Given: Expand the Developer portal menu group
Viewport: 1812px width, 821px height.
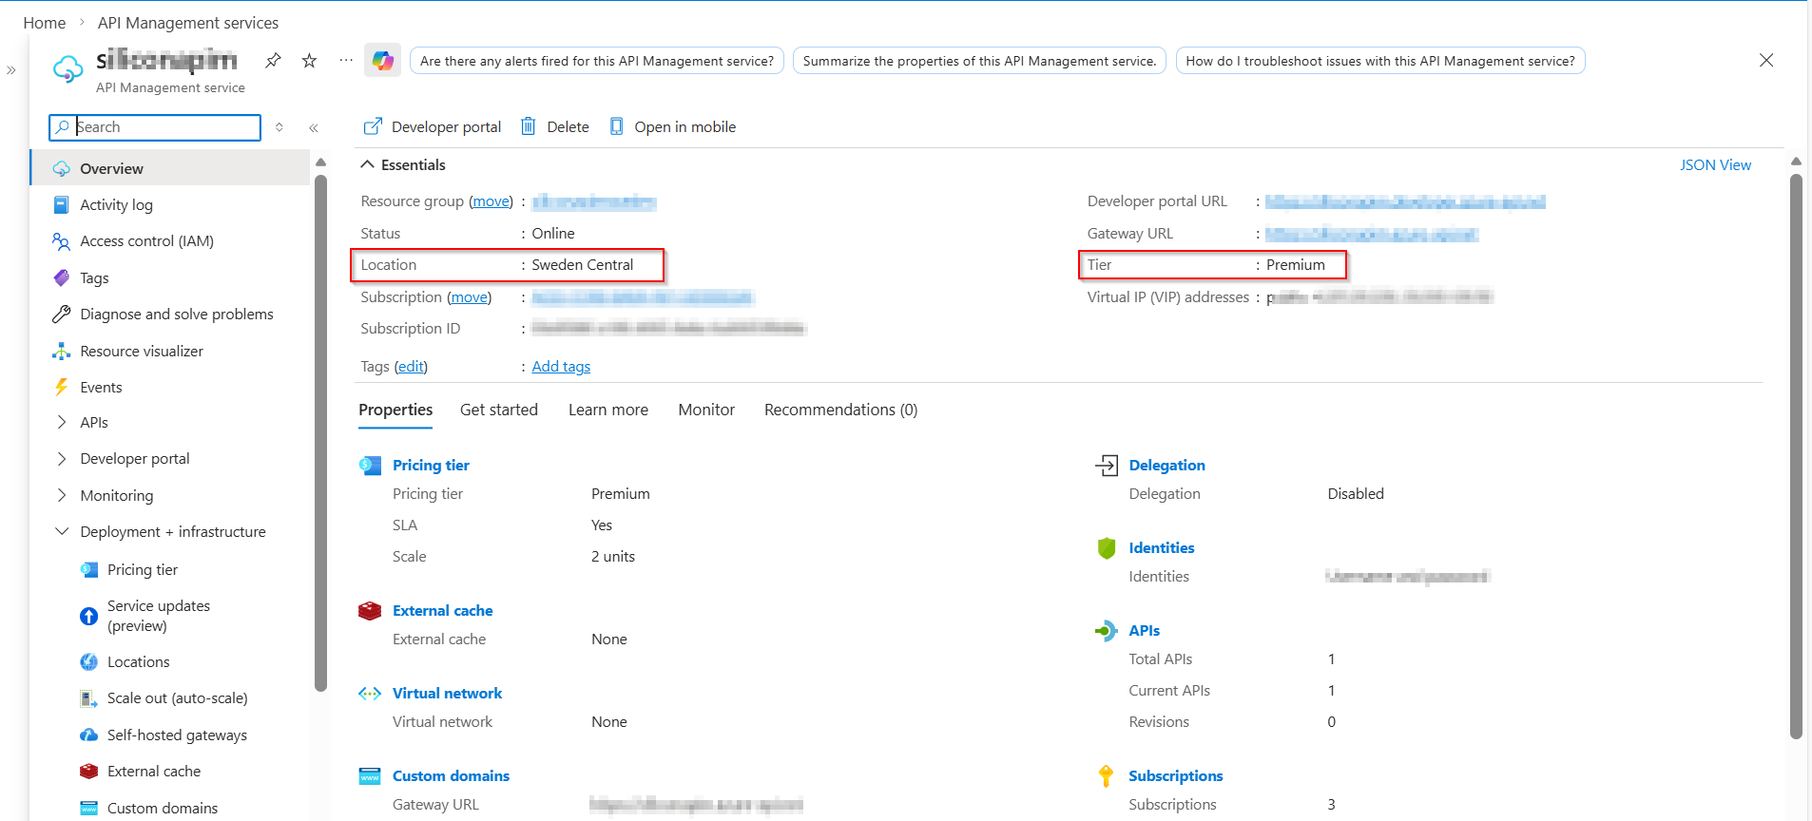Looking at the screenshot, I should [x=62, y=458].
